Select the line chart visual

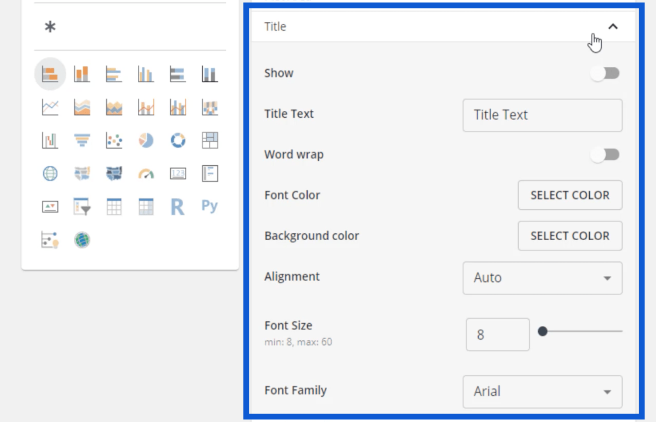click(50, 107)
